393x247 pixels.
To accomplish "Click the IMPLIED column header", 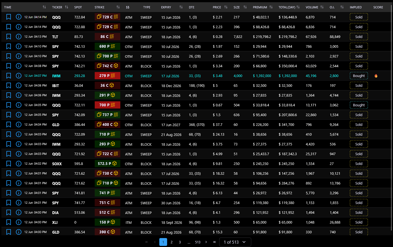I will pyautogui.click(x=356, y=7).
